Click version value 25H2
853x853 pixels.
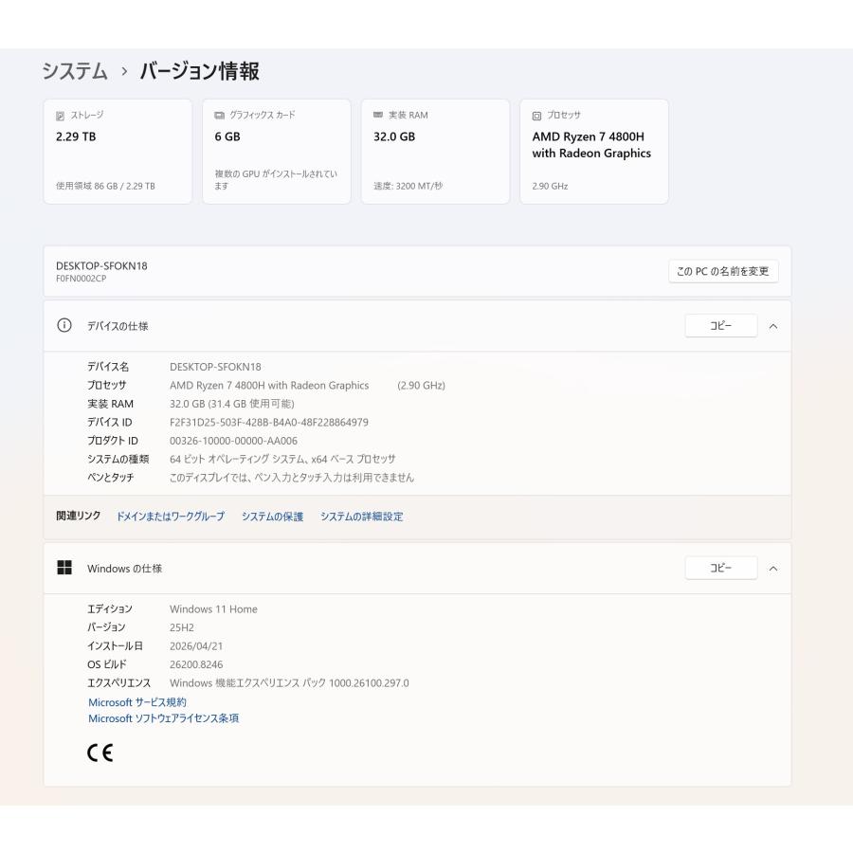[182, 627]
